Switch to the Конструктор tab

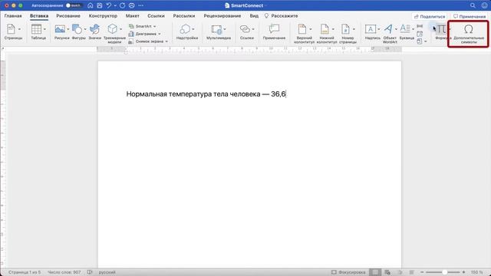103,15
